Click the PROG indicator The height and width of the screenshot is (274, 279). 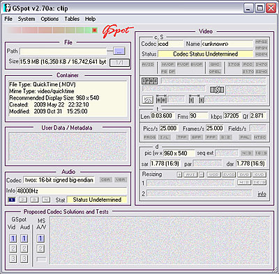point(150,137)
